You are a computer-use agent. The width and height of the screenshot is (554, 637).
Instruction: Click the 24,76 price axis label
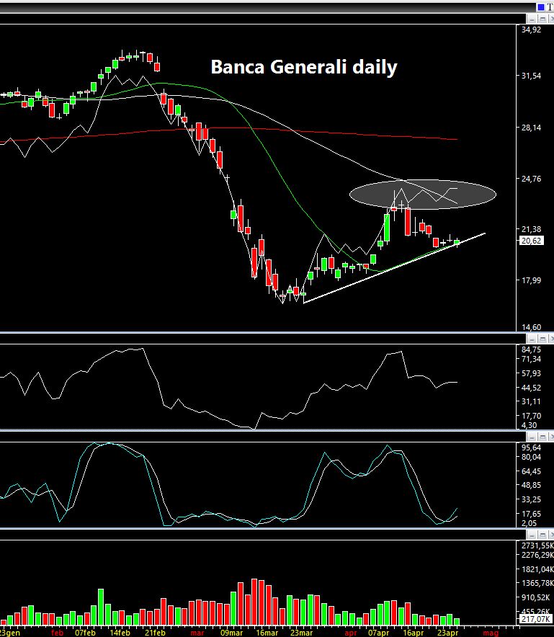pos(531,179)
